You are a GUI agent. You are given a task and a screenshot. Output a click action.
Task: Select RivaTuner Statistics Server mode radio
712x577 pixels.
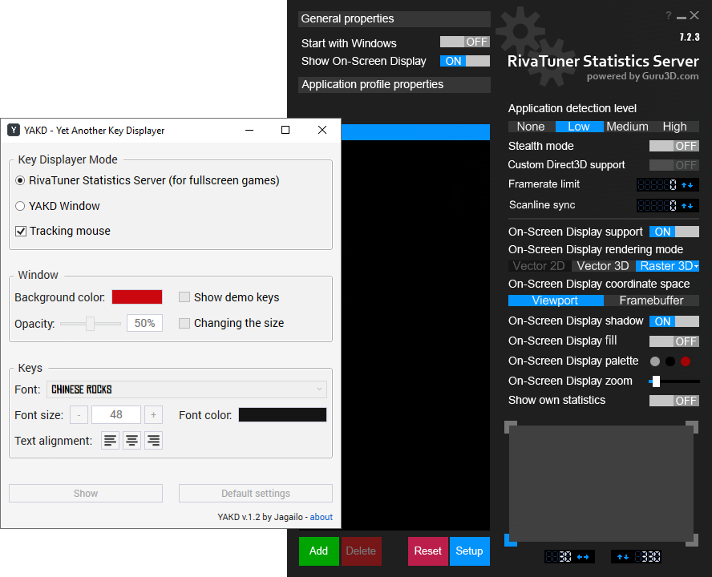click(x=20, y=180)
